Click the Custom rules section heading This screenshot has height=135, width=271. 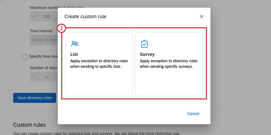pos(29,125)
